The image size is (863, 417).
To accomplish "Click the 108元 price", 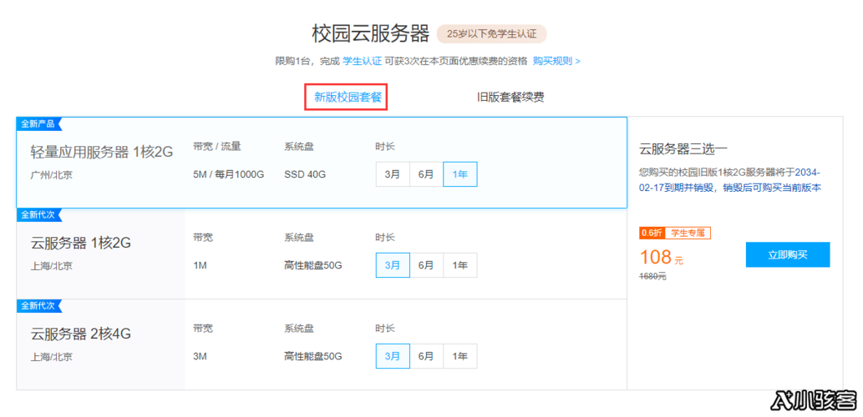I will click(661, 257).
